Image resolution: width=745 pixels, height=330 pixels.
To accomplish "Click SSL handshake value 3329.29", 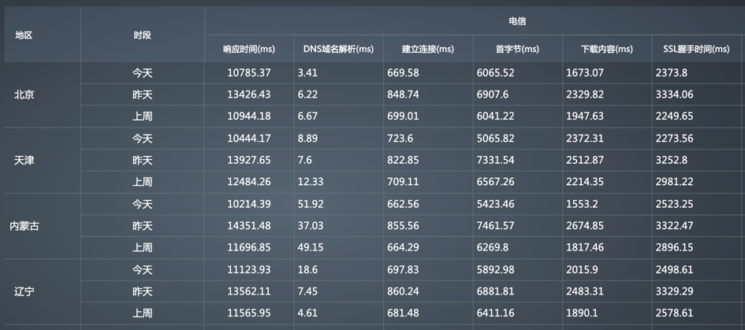I will click(x=674, y=291).
